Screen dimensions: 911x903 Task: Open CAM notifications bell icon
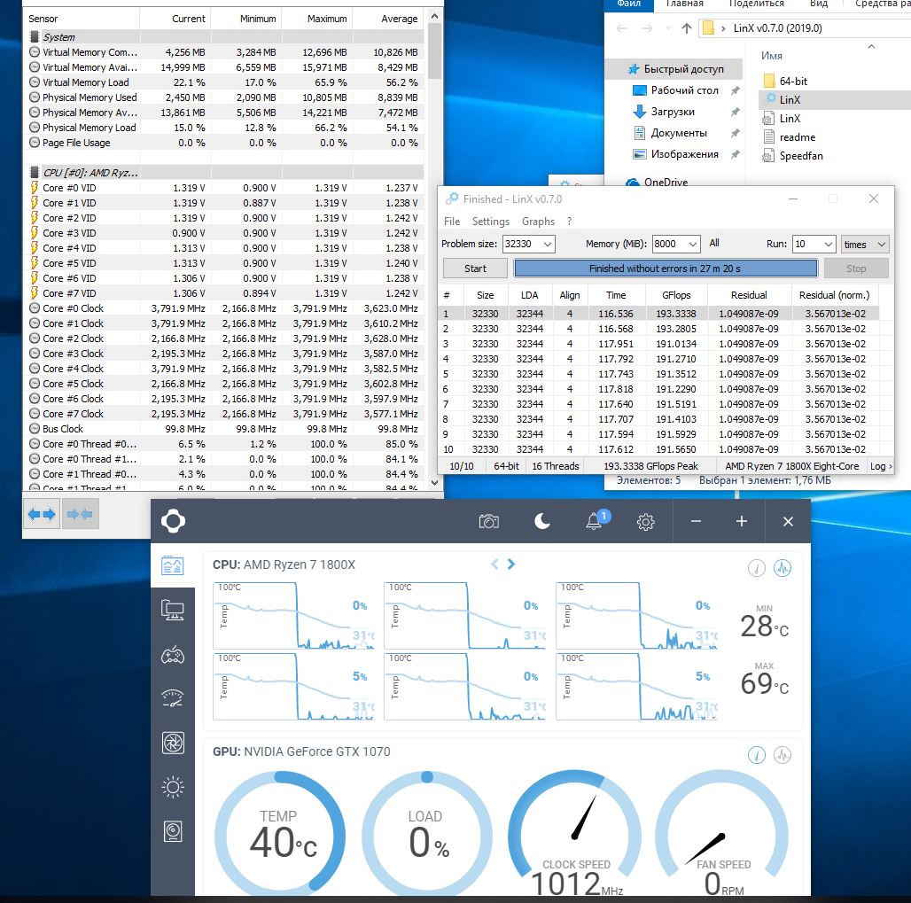click(594, 521)
